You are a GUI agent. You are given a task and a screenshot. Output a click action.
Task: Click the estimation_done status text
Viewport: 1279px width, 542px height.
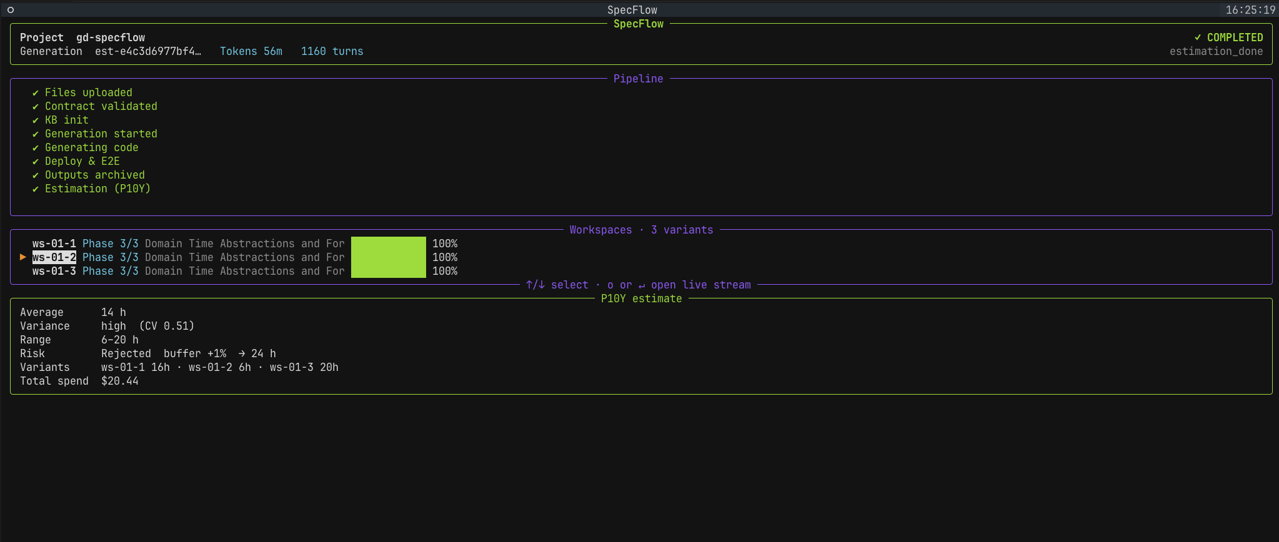1217,51
